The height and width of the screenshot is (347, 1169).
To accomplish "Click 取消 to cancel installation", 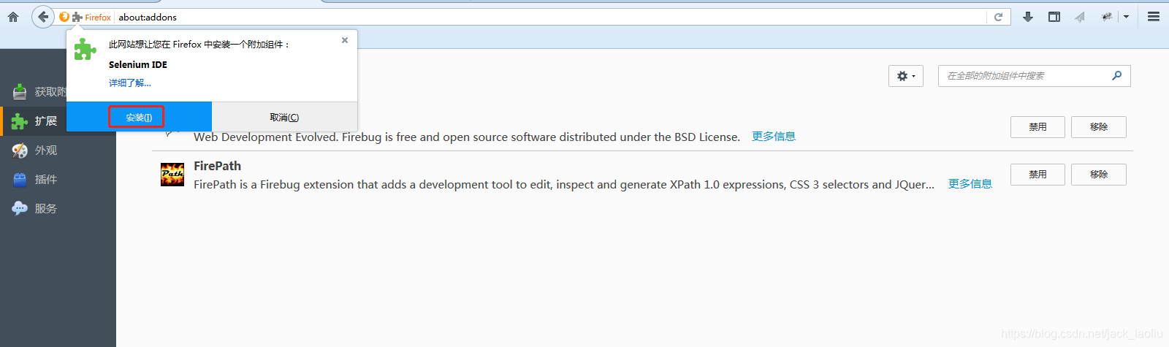I will (x=284, y=117).
